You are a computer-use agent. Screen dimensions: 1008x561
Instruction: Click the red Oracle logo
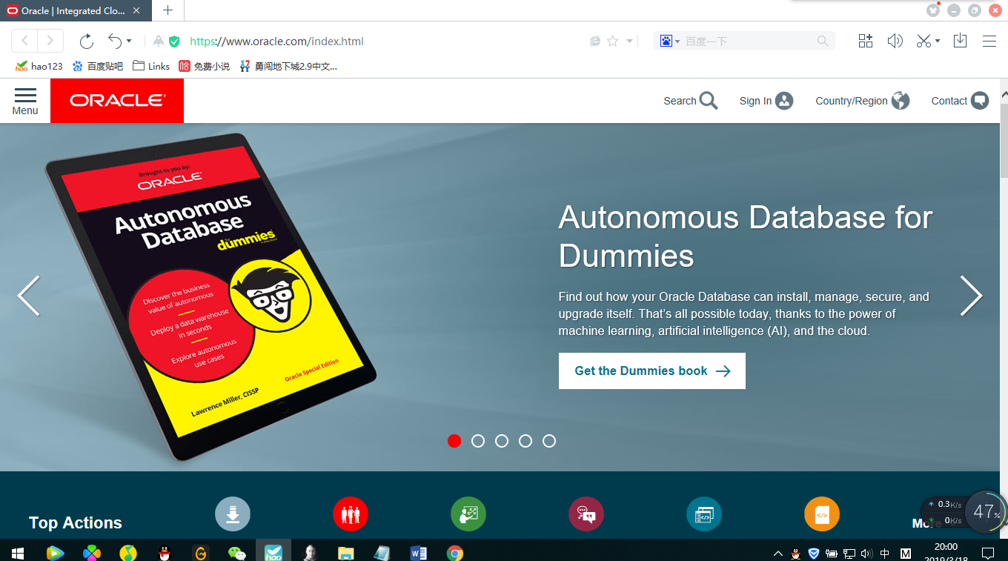117,101
